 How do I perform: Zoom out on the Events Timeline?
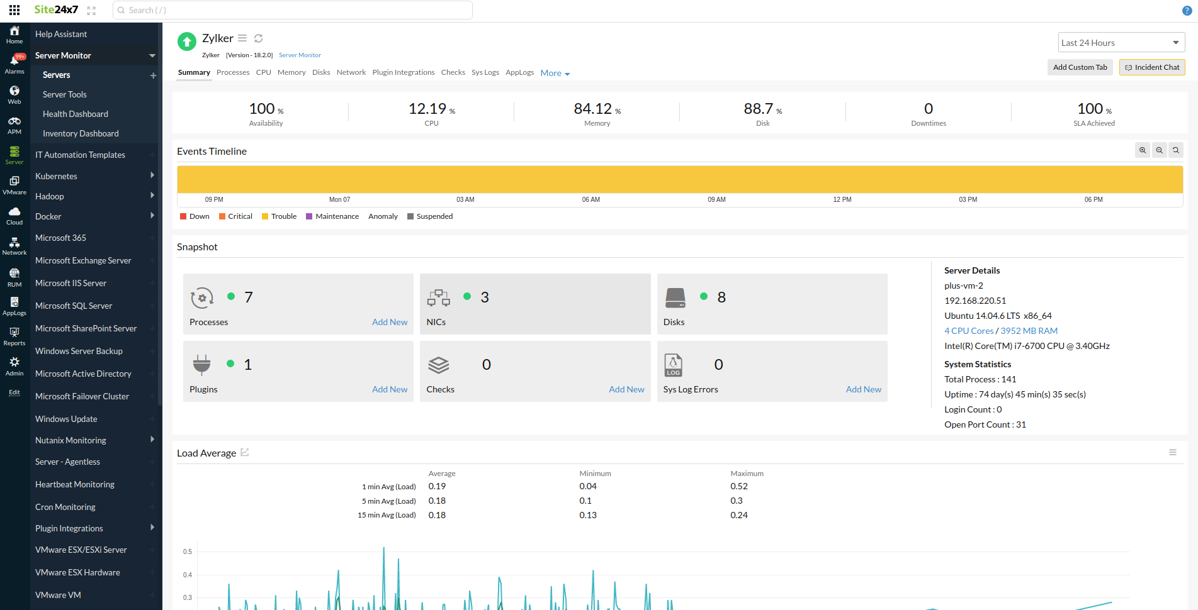click(x=1159, y=150)
